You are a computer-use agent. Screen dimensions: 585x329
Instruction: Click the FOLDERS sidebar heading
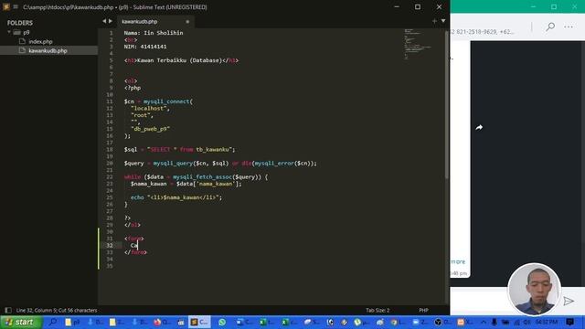(20, 23)
